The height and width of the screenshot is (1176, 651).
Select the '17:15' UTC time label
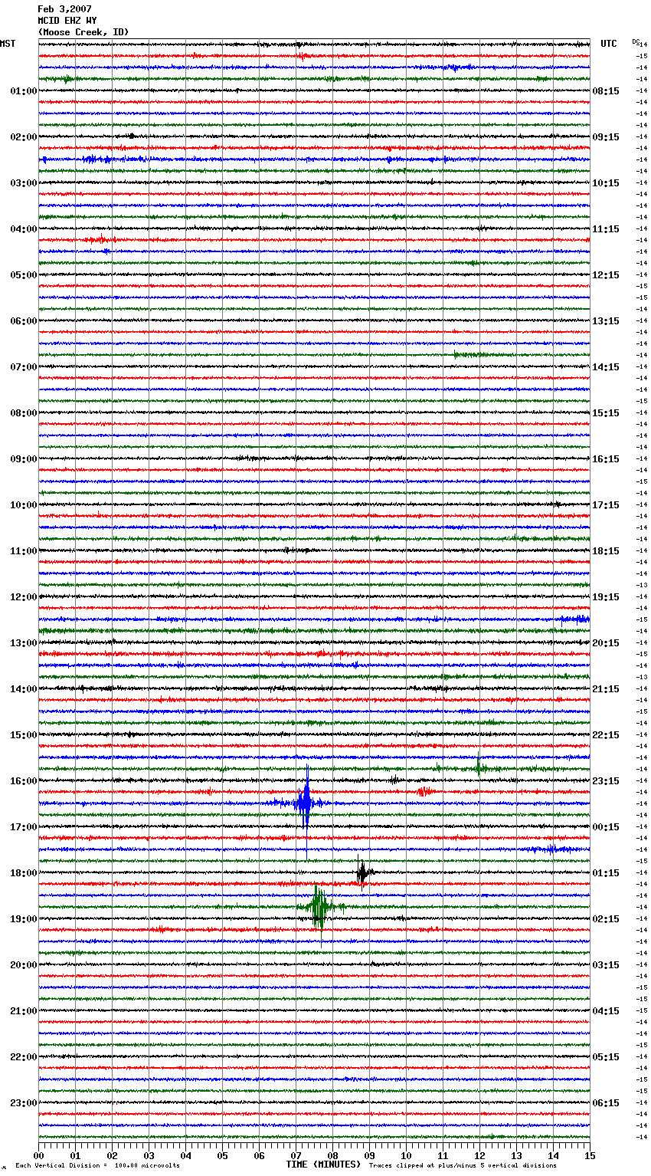(x=606, y=505)
